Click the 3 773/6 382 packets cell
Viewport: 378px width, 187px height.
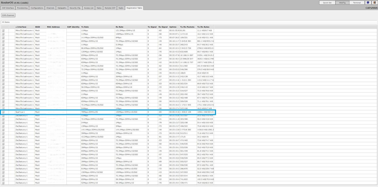(x=188, y=129)
